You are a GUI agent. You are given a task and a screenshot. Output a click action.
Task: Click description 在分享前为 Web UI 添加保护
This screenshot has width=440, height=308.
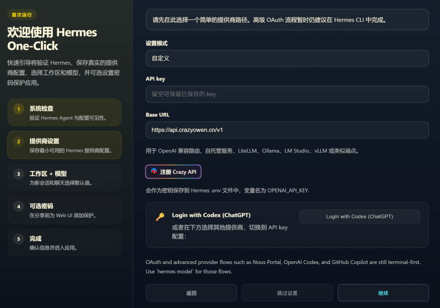[x=63, y=216]
